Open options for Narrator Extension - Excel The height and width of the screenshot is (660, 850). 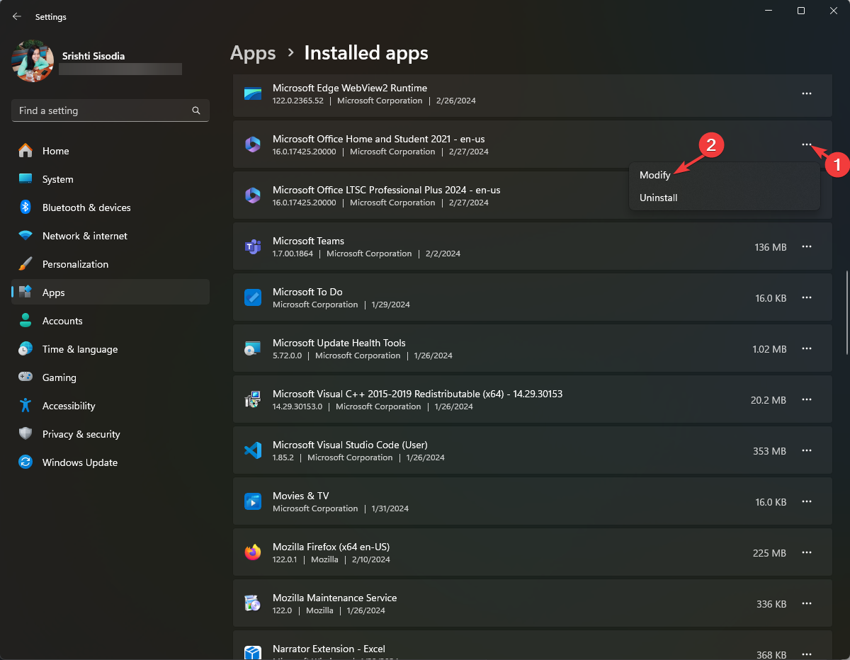point(806,653)
